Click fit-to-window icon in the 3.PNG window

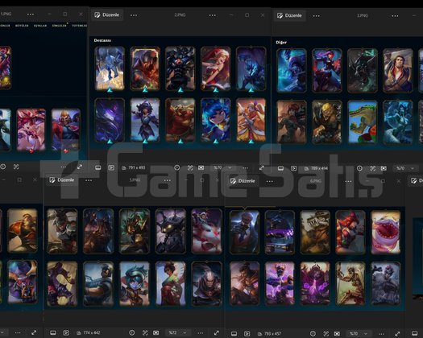coord(384,168)
